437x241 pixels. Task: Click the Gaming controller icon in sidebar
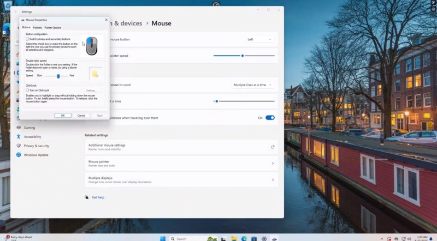point(19,128)
